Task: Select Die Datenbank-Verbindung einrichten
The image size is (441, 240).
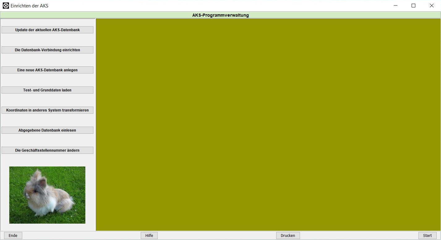Action: coord(47,50)
